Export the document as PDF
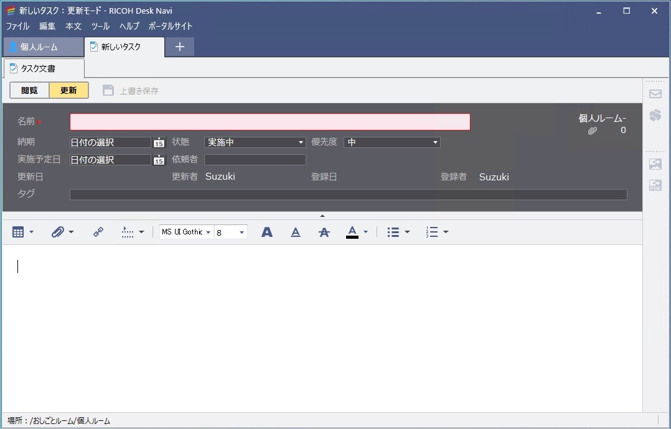Image resolution: width=671 pixels, height=429 pixels. tap(655, 185)
